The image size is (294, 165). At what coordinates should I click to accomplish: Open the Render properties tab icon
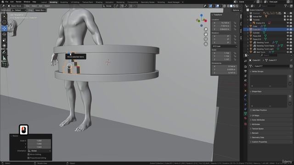click(245, 66)
